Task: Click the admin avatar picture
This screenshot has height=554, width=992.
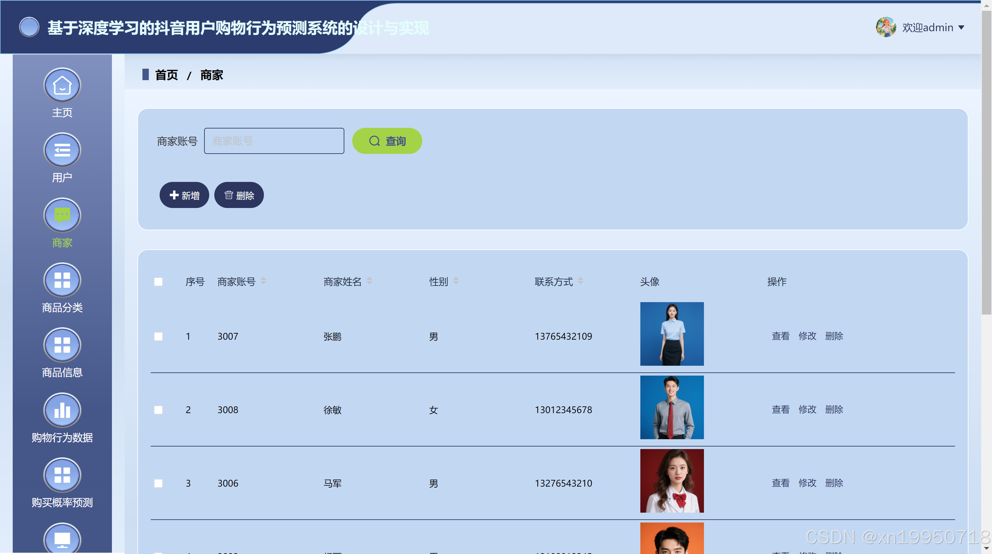Action: click(886, 27)
